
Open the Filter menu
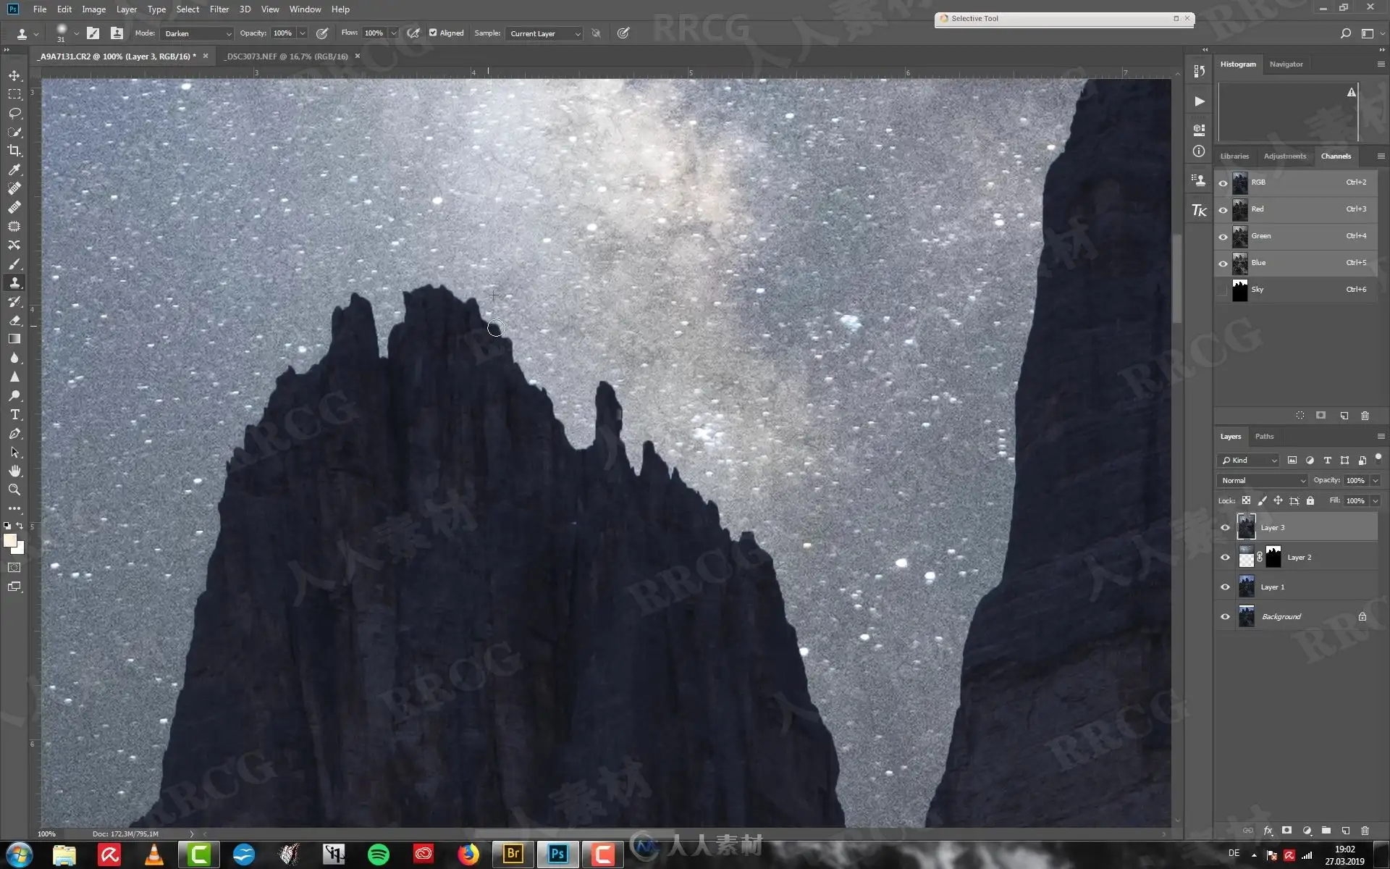(219, 9)
